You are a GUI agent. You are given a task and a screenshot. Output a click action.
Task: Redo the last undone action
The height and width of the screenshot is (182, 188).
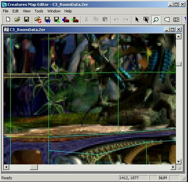[125, 20]
